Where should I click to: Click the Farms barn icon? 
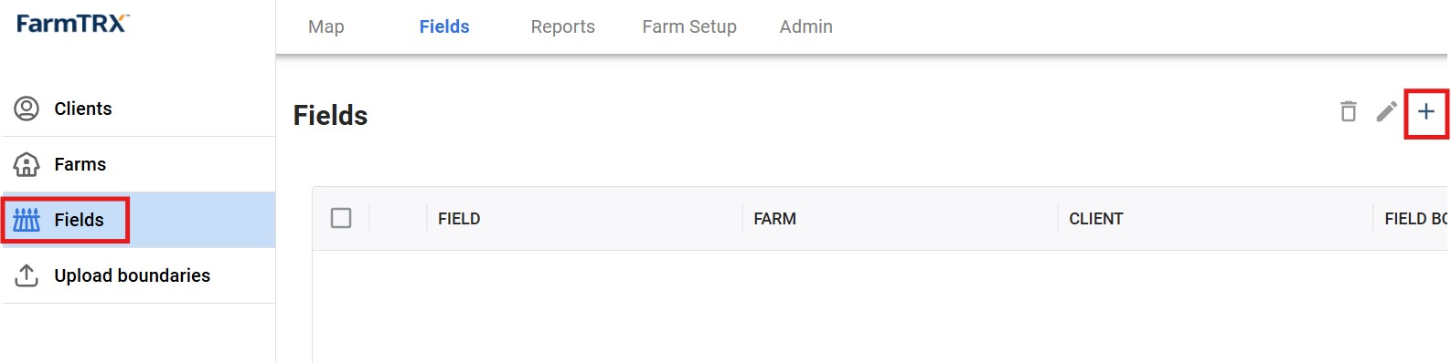click(27, 164)
